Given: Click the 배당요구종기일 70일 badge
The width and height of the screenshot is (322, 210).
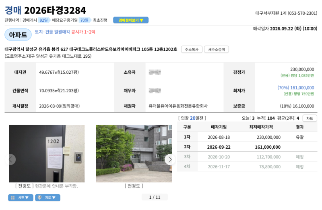Looking at the screenshot, I should (x=85, y=20).
